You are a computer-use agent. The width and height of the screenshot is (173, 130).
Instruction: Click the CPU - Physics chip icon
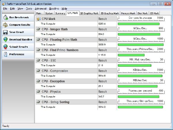click(x=39, y=92)
